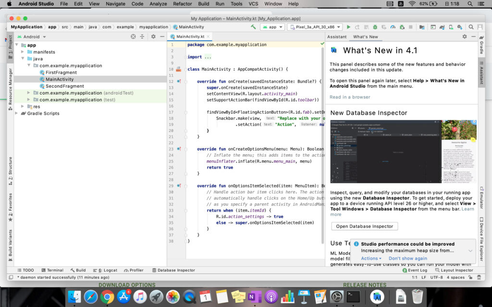The height and width of the screenshot is (307, 492).
Task: Open the Logcat tool window tab
Action: pyautogui.click(x=105, y=270)
